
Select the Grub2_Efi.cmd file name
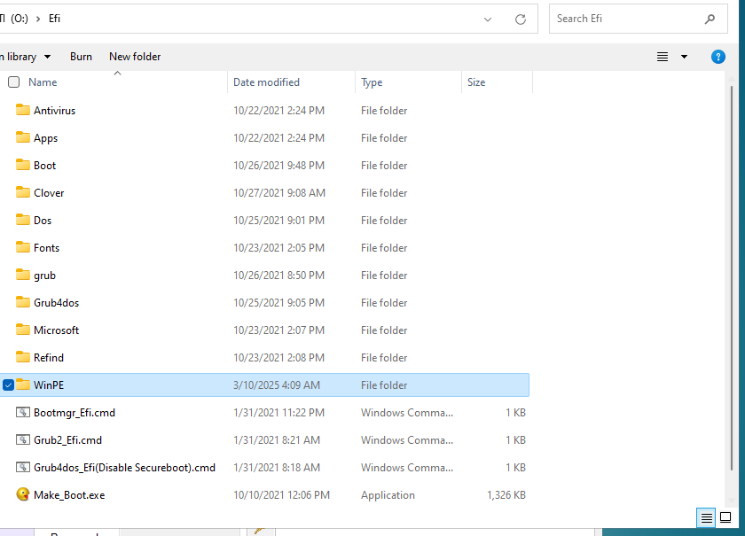(67, 440)
